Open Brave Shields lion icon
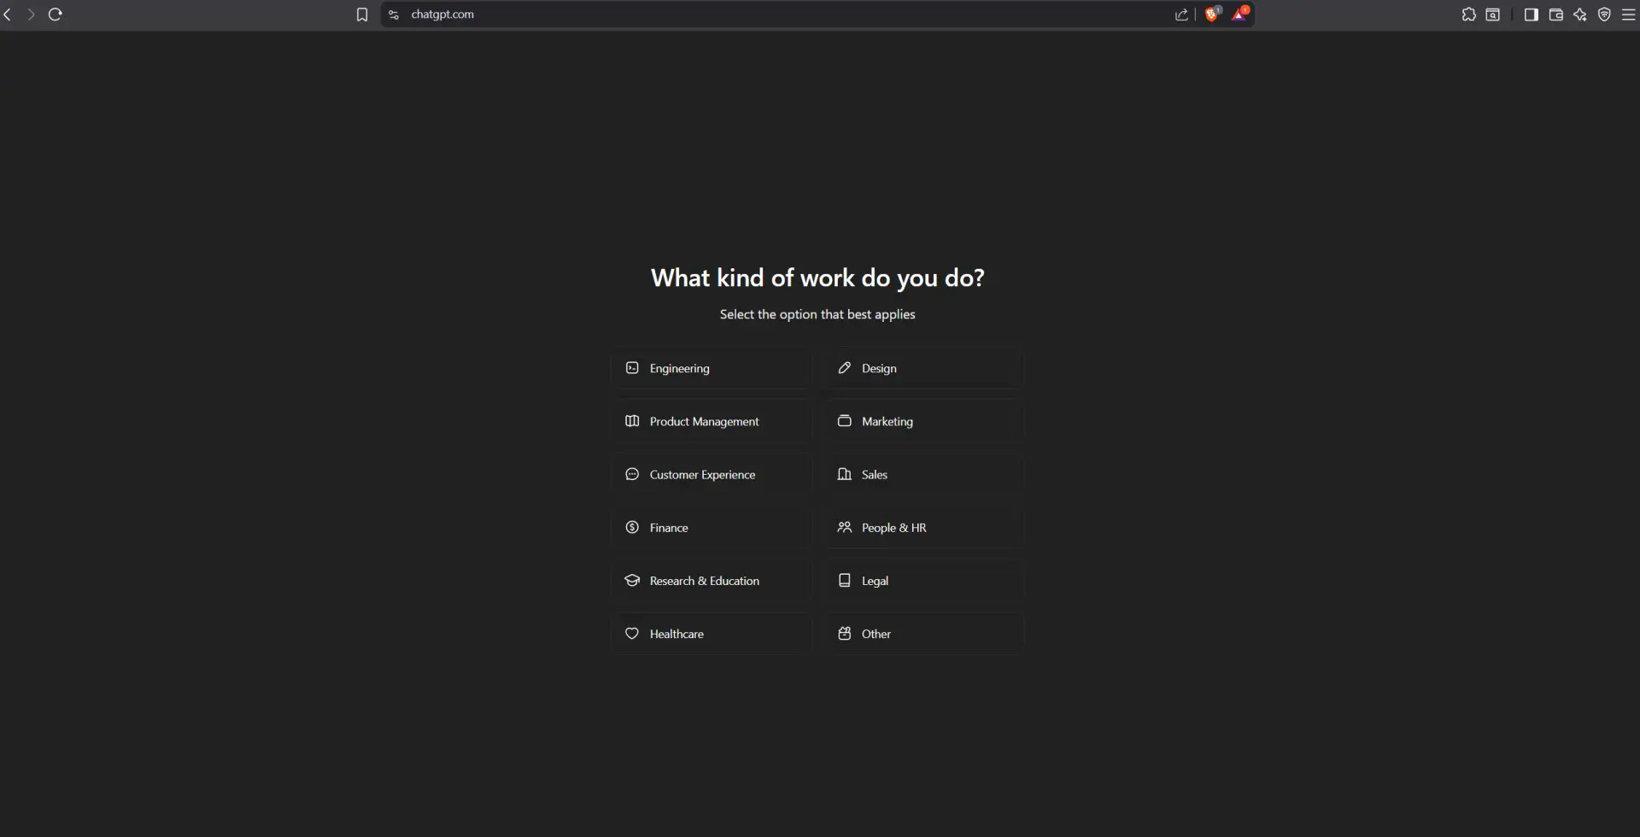This screenshot has height=837, width=1640. click(1212, 14)
